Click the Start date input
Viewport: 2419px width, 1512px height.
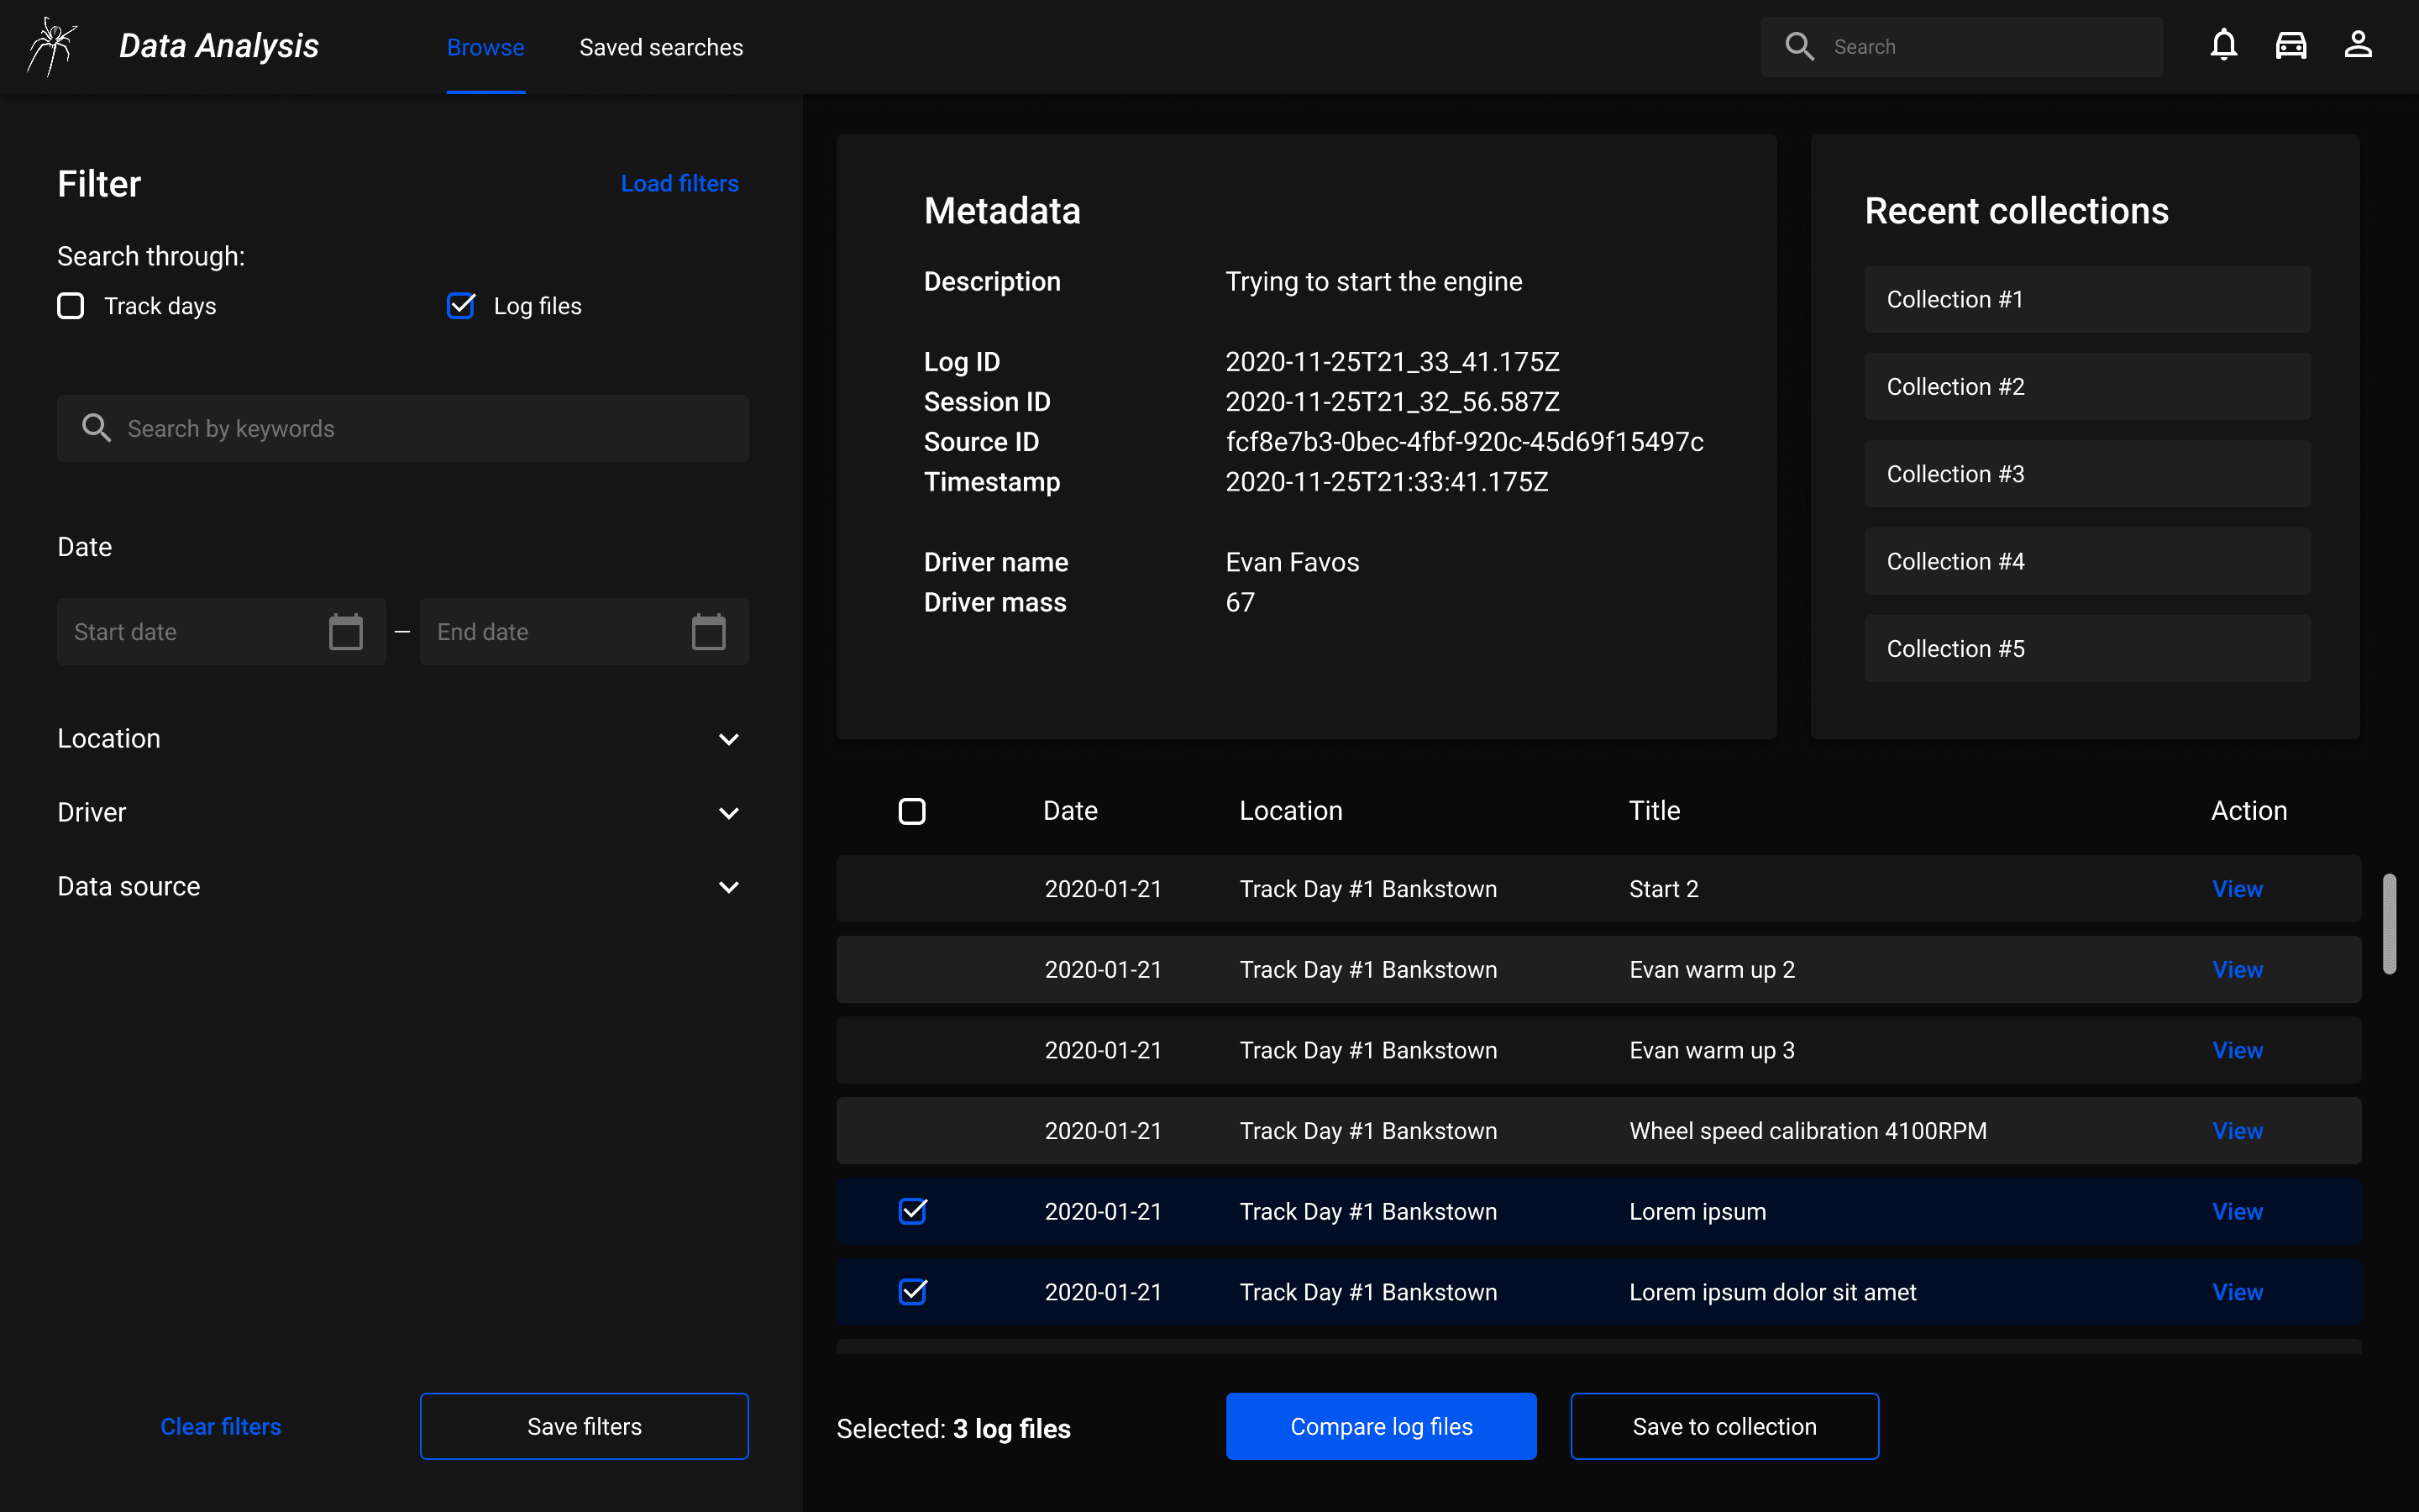pos(221,631)
